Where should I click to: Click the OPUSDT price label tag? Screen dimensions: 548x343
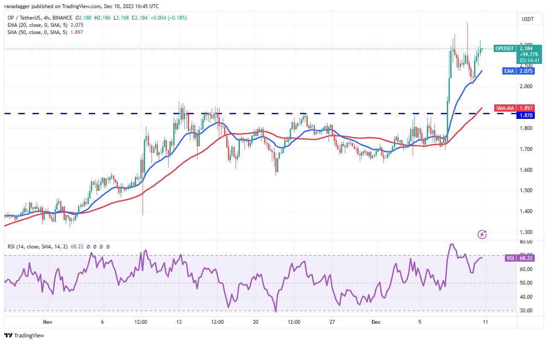[x=504, y=49]
